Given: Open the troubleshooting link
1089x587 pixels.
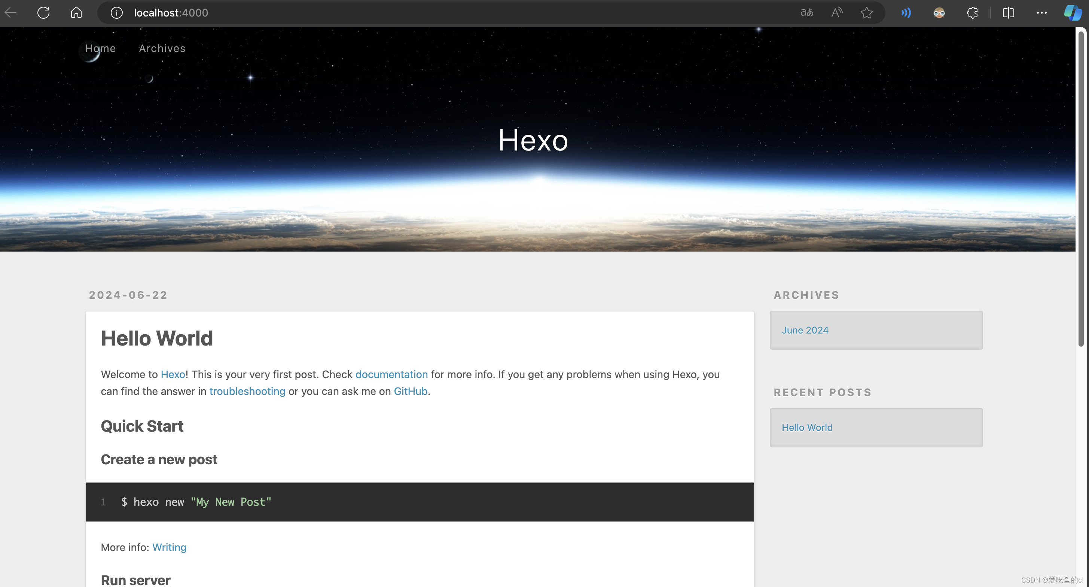Looking at the screenshot, I should tap(247, 391).
